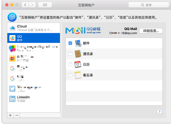Click the Mail app stamp icon
This screenshot has width=171, height=125.
[x=78, y=43]
